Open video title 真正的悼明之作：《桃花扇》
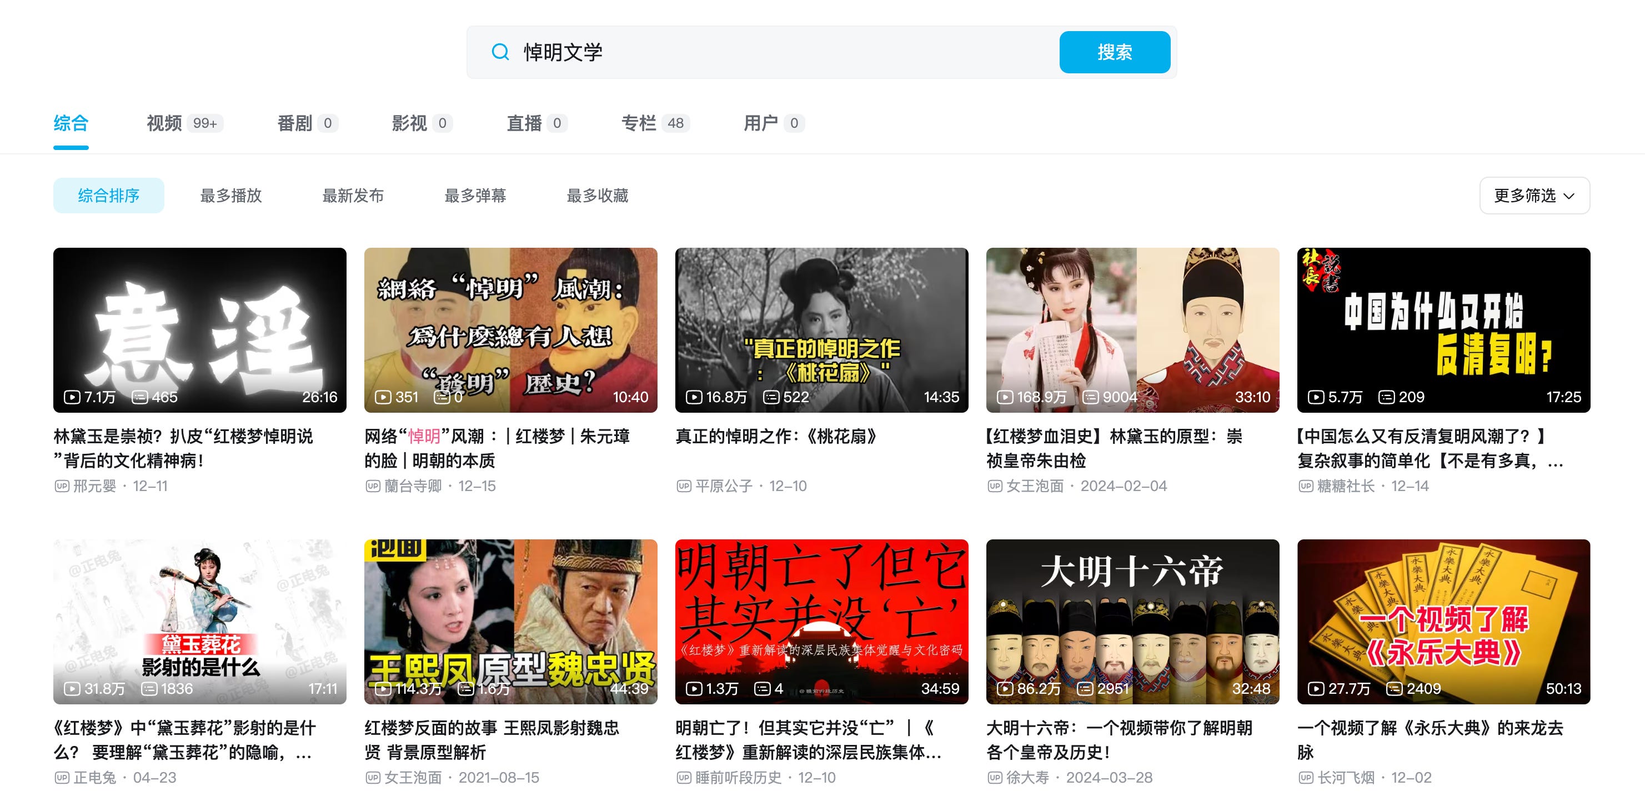This screenshot has width=1645, height=811. pos(777,437)
